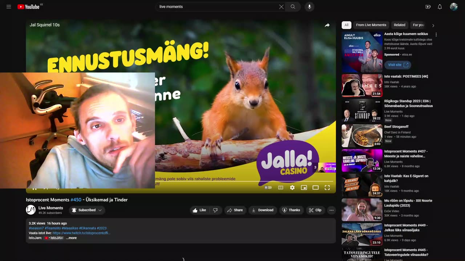Image resolution: width=465 pixels, height=261 pixels.
Task: Open Istoprocent Moments #437 video
Action: [406, 154]
